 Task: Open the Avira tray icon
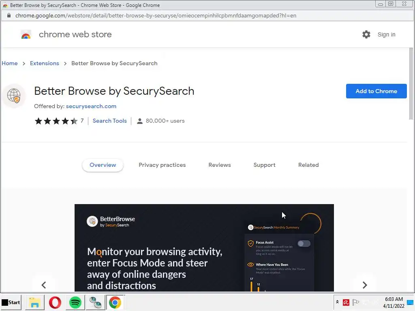click(346, 302)
